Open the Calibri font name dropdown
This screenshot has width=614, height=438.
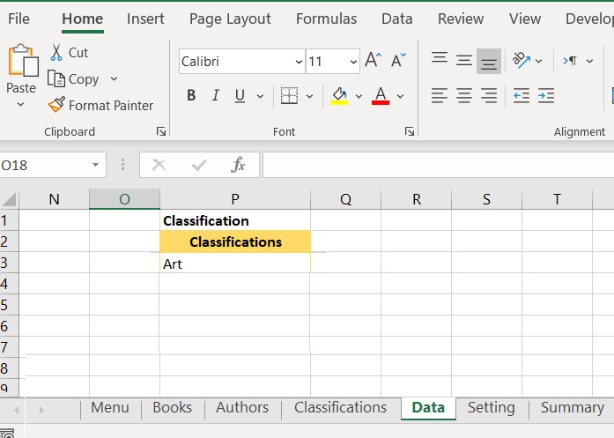(x=299, y=62)
